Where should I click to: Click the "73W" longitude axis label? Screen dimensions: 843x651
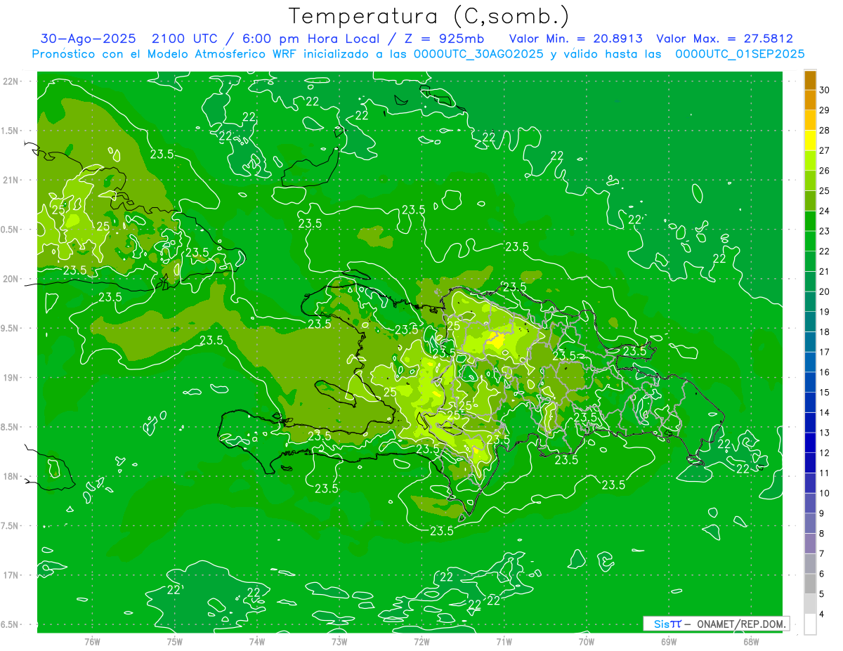click(x=339, y=642)
